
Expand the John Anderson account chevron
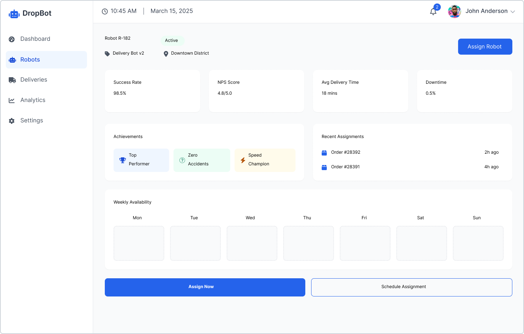(x=513, y=12)
